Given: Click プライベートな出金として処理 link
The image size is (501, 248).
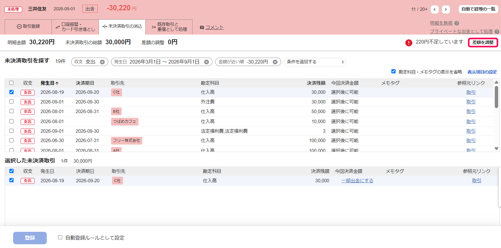Looking at the screenshot, I should [461, 31].
